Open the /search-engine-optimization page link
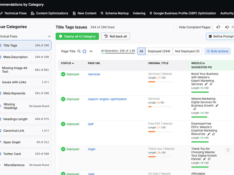 tap(107, 99)
